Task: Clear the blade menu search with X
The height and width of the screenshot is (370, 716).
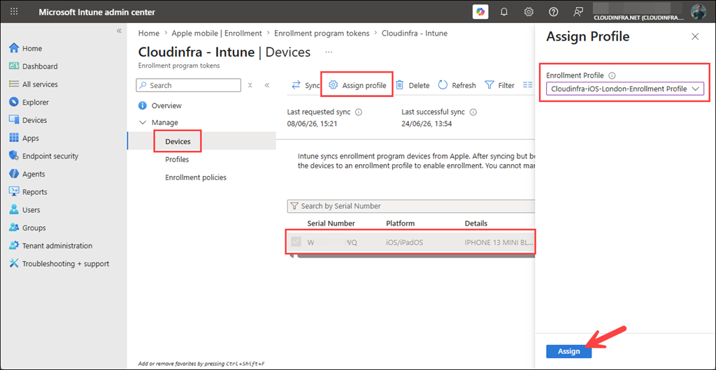Action: click(250, 85)
